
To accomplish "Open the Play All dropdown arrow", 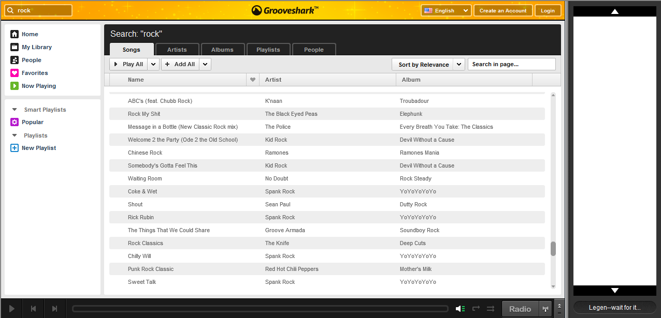I will click(153, 64).
